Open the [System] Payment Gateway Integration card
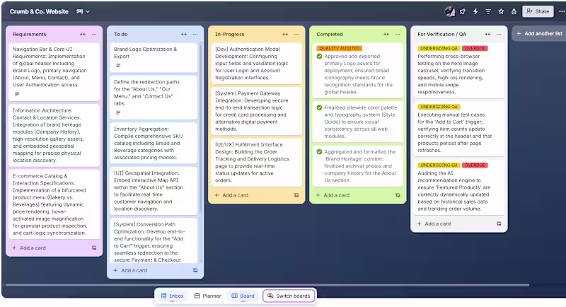Viewport: 566px width, 307px height. pos(256,111)
